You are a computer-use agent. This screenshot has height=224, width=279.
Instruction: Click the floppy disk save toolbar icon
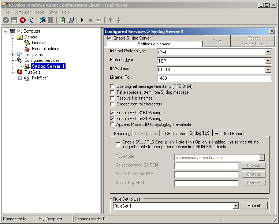(14, 20)
